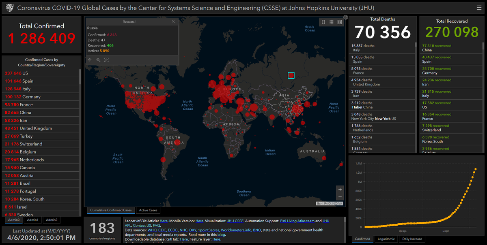Select the Admin2 tab
The height and width of the screenshot is (245, 487).
pyautogui.click(x=52, y=220)
